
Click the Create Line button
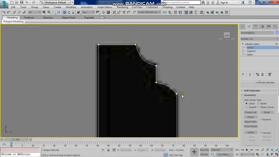coord(251,113)
